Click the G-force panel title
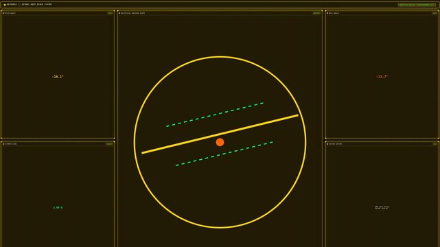Screen dimensions: 440x247 pyautogui.click(x=11, y=144)
